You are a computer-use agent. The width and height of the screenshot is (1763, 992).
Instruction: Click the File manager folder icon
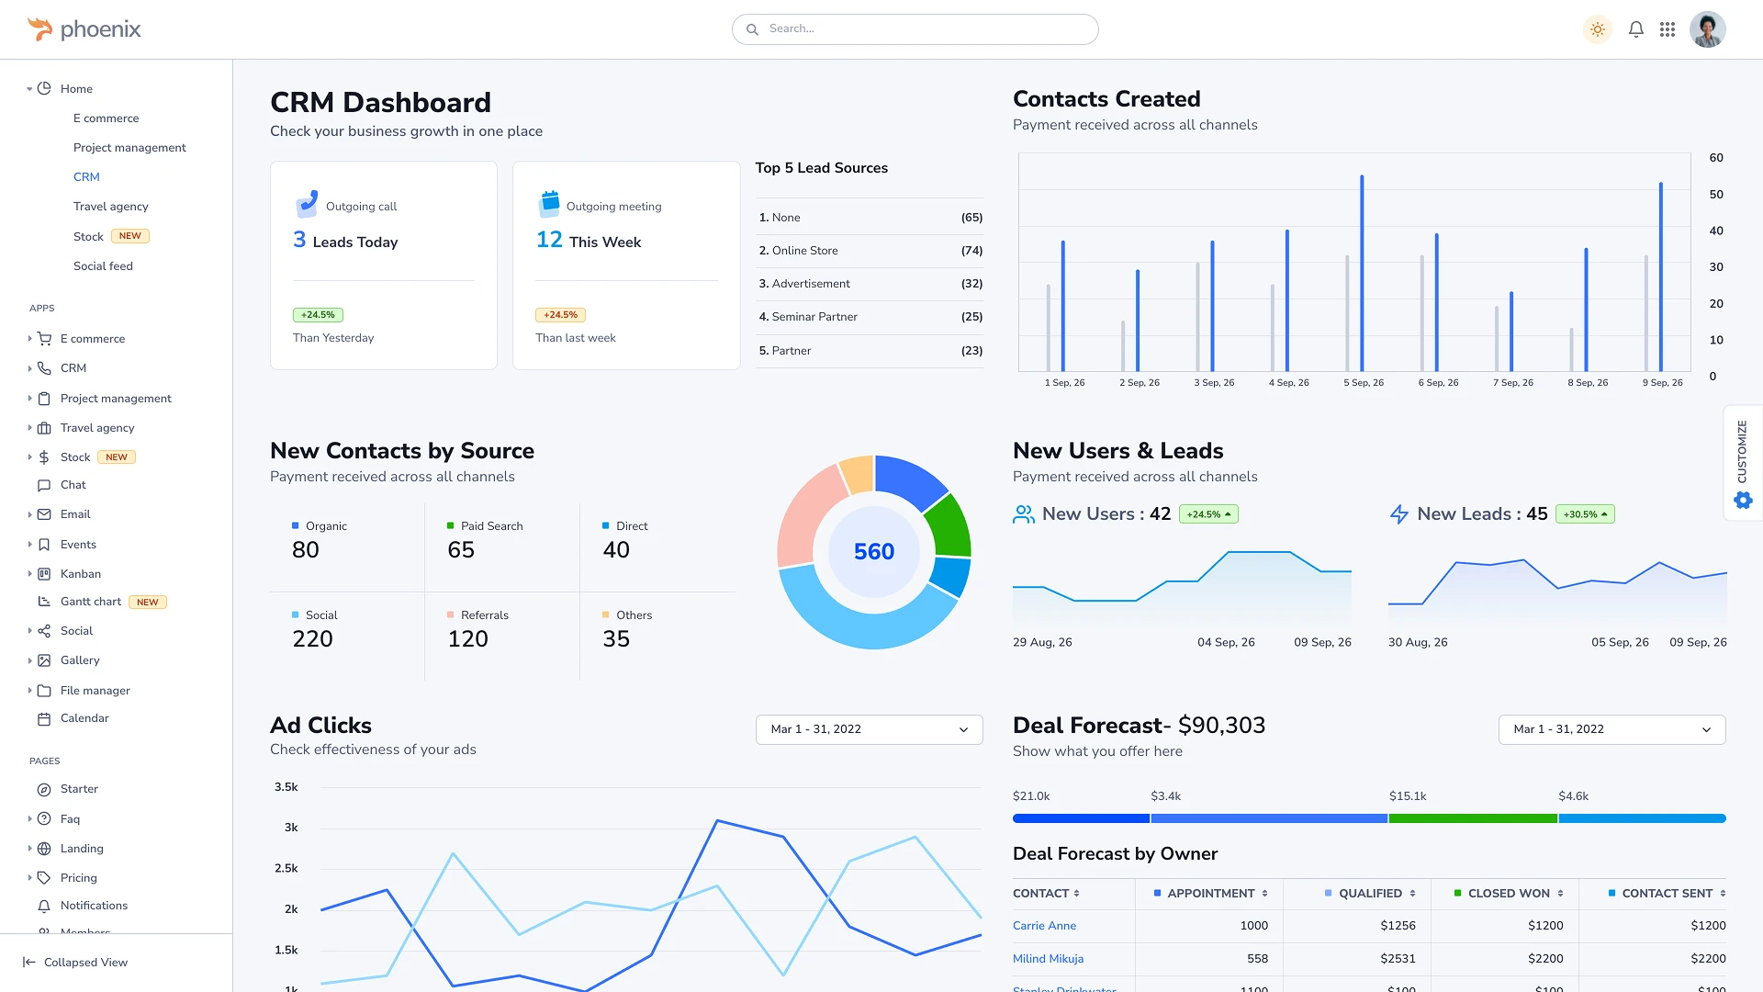(44, 691)
